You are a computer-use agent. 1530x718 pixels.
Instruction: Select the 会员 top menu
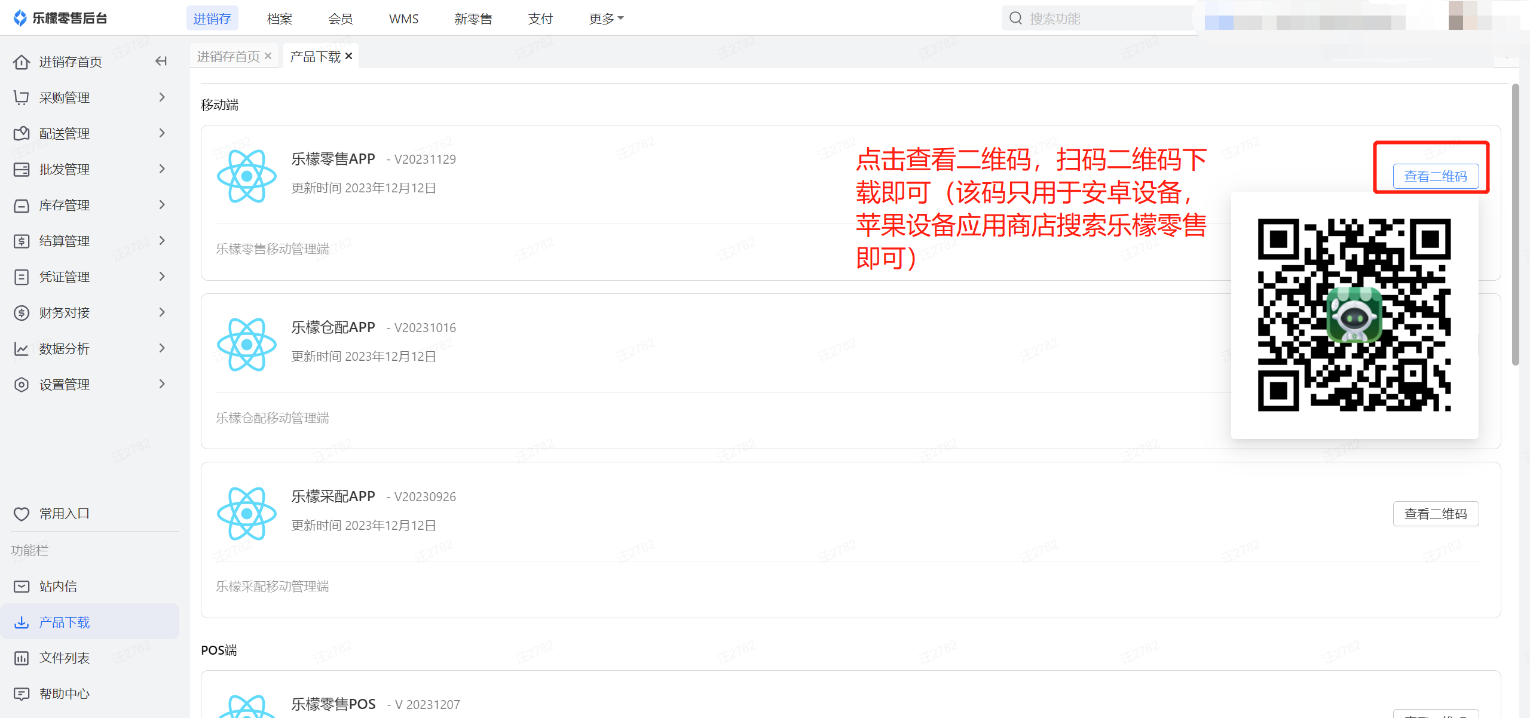[x=341, y=19]
